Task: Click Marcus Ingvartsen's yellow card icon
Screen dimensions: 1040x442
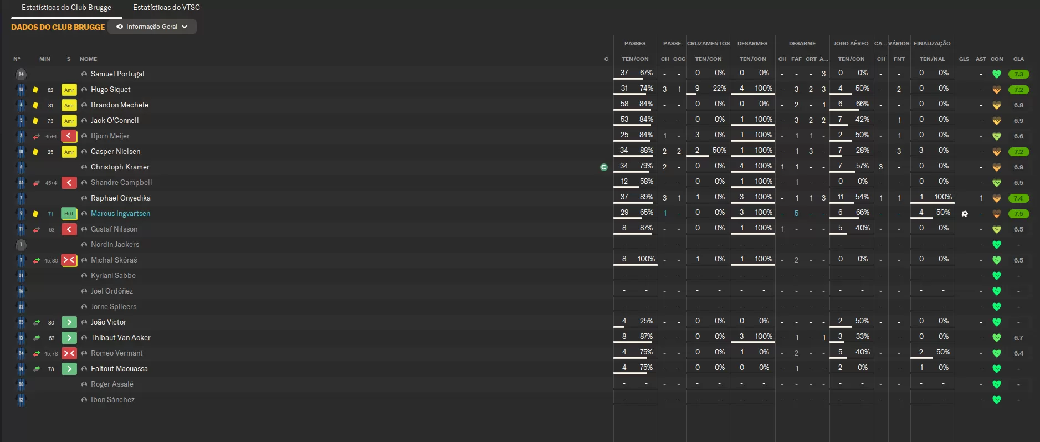Action: coord(35,214)
